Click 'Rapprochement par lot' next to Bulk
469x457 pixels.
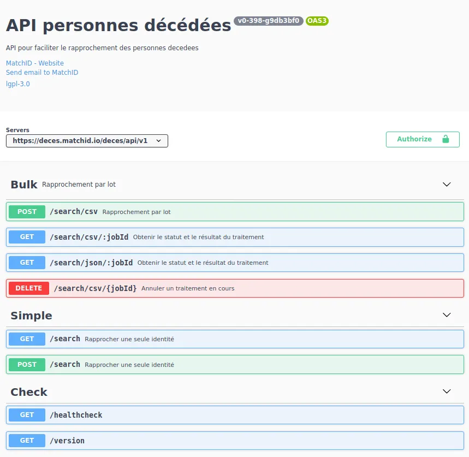[79, 185]
